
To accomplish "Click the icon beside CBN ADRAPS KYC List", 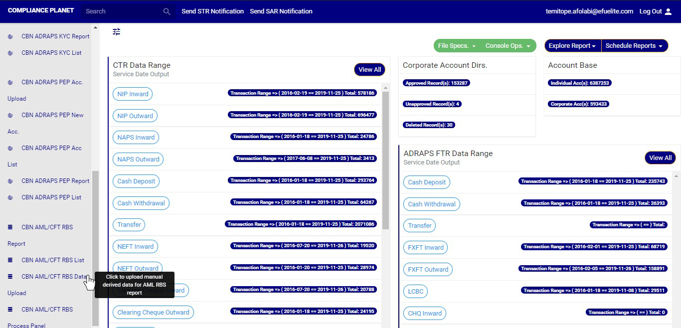I will (10, 53).
